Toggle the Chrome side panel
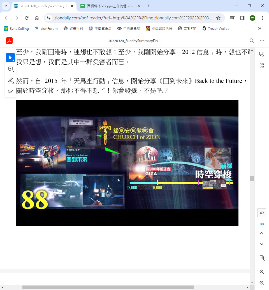Viewport: 269px width, 290px height. point(242,18)
